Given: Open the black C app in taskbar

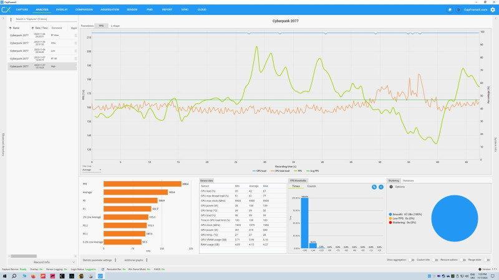Looking at the screenshot, I should point(62,276).
